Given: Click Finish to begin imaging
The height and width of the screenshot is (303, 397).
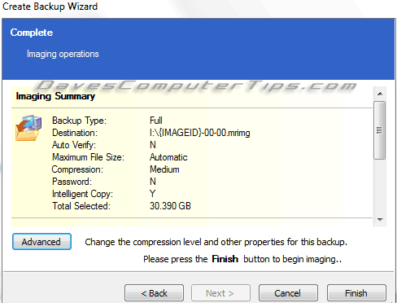Looking at the screenshot, I should point(356,293).
